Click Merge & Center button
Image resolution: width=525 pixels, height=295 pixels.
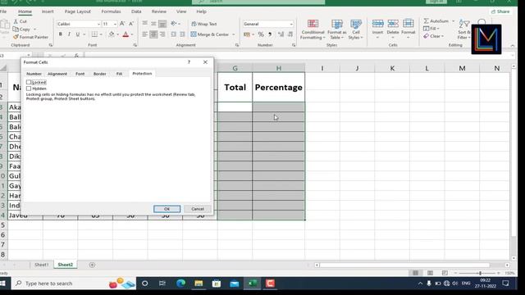coord(210,34)
